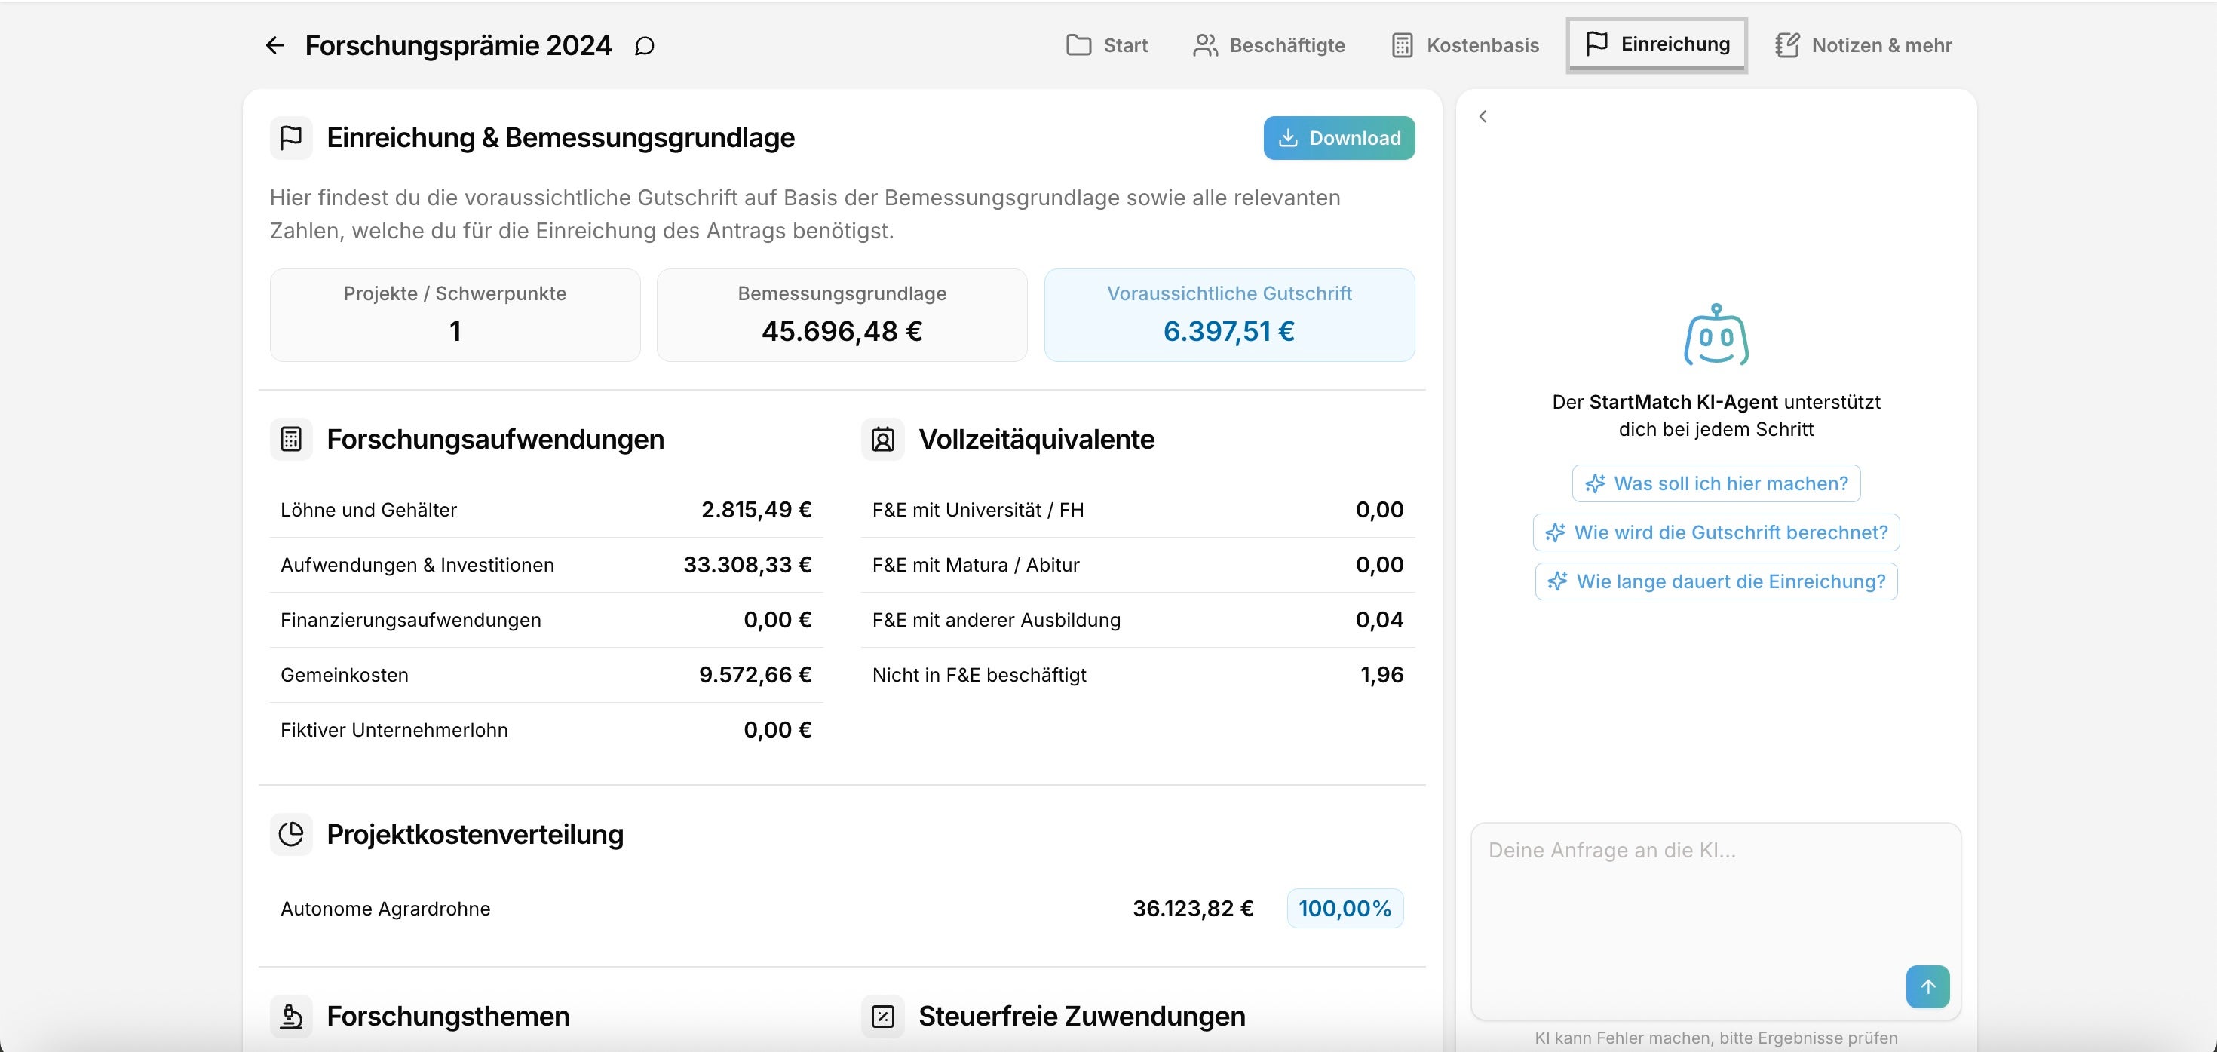Open the Notizen & mehr tab
The width and height of the screenshot is (2217, 1052).
point(1863,44)
